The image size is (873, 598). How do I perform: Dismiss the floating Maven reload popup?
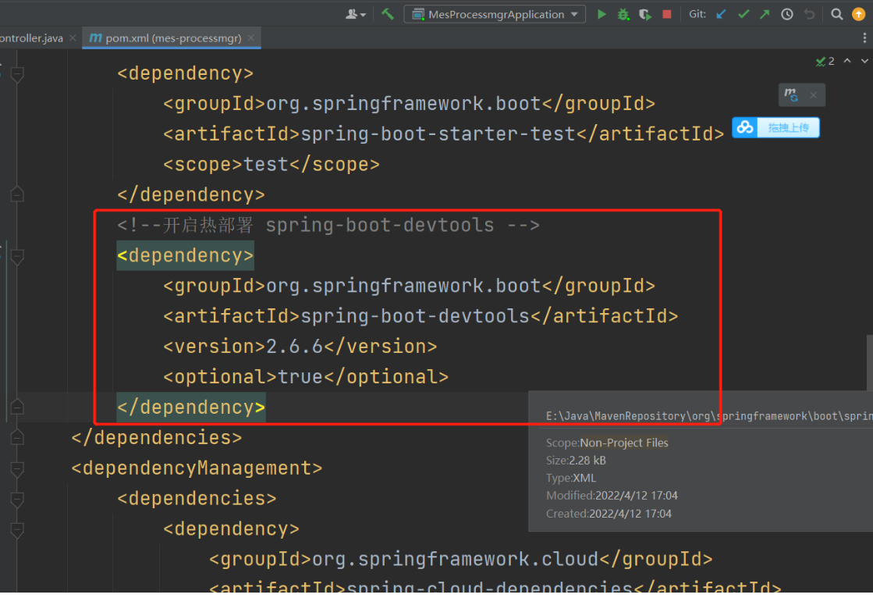(814, 95)
